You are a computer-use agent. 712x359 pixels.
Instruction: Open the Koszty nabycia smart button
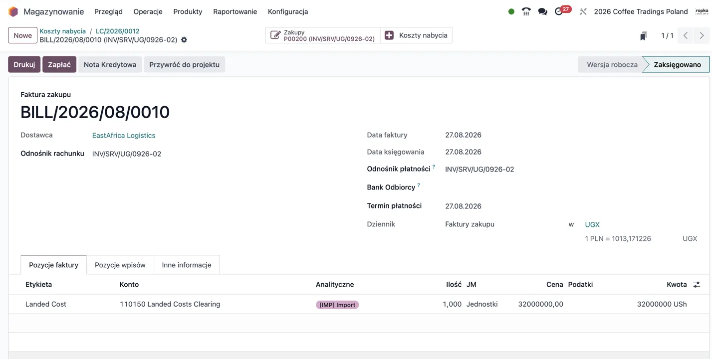coord(417,35)
